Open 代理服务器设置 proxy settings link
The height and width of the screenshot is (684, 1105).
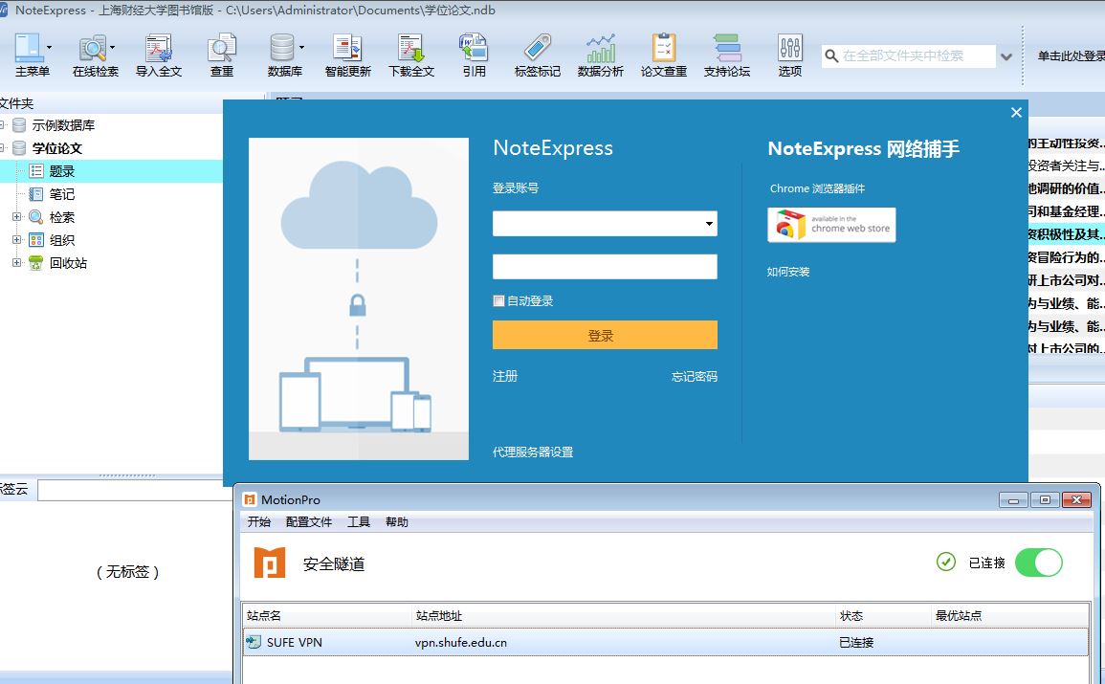pos(533,452)
